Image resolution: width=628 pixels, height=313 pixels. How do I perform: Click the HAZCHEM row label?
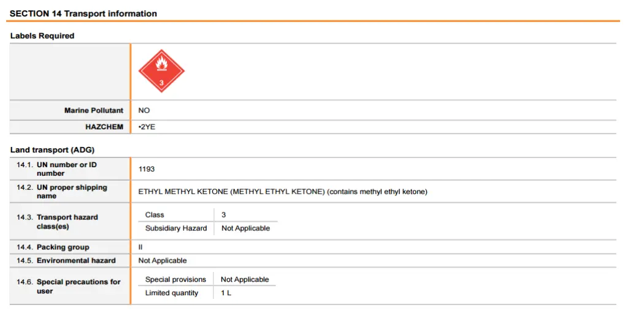point(104,127)
